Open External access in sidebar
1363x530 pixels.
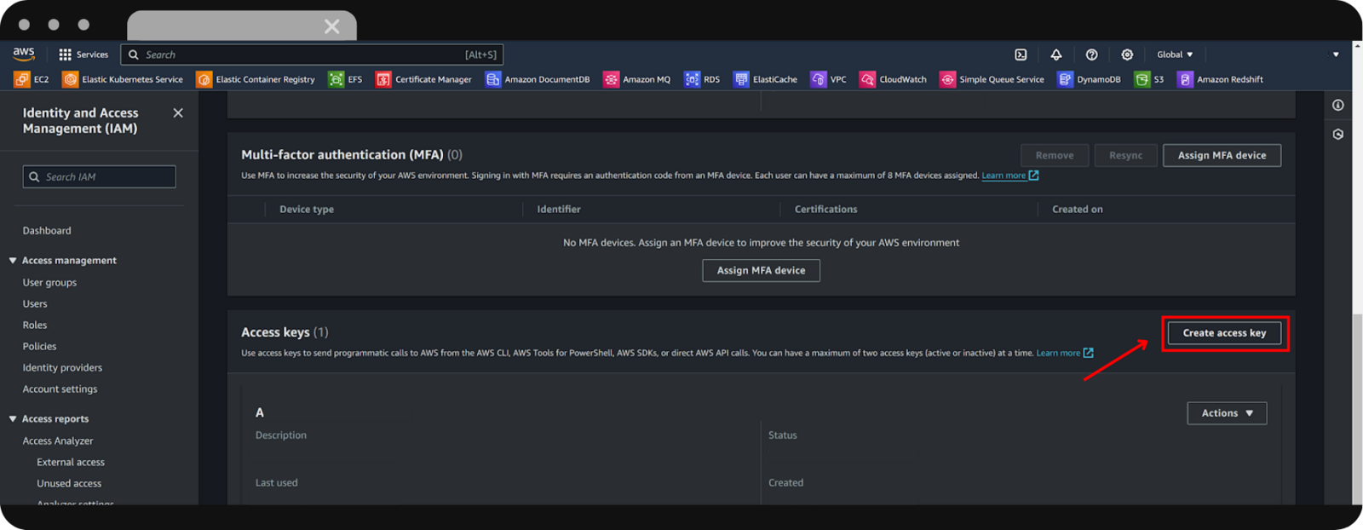pyautogui.click(x=71, y=463)
